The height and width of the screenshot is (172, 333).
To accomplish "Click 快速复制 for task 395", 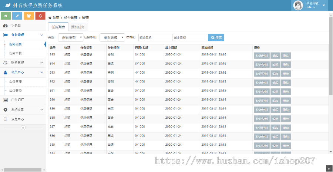I will coord(262,55).
